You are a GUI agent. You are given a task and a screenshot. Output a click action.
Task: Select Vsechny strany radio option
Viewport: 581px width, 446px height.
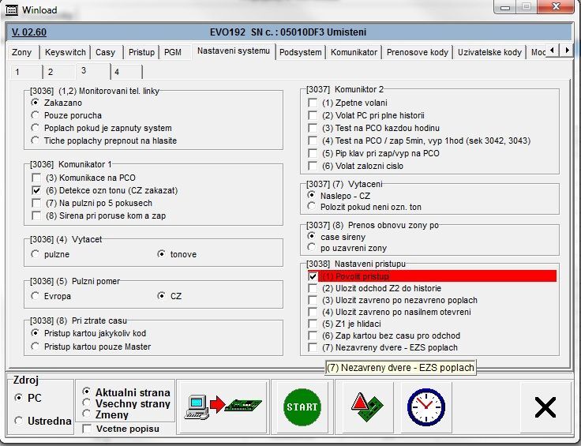[x=87, y=403]
